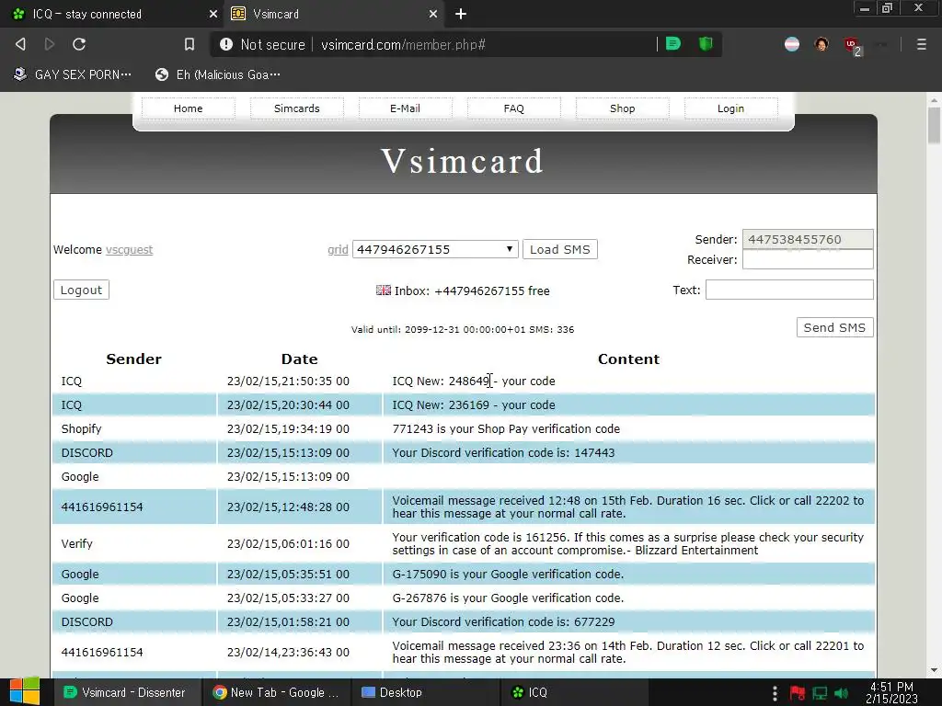Go to Simcards page
This screenshot has height=706, width=942.
pyautogui.click(x=297, y=108)
